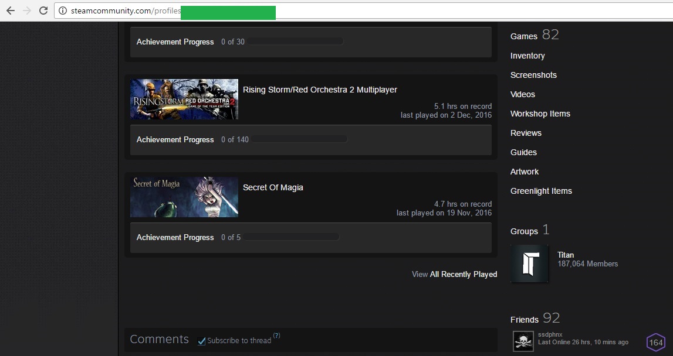
Task: Click the site info icon in address bar
Action: 62,11
